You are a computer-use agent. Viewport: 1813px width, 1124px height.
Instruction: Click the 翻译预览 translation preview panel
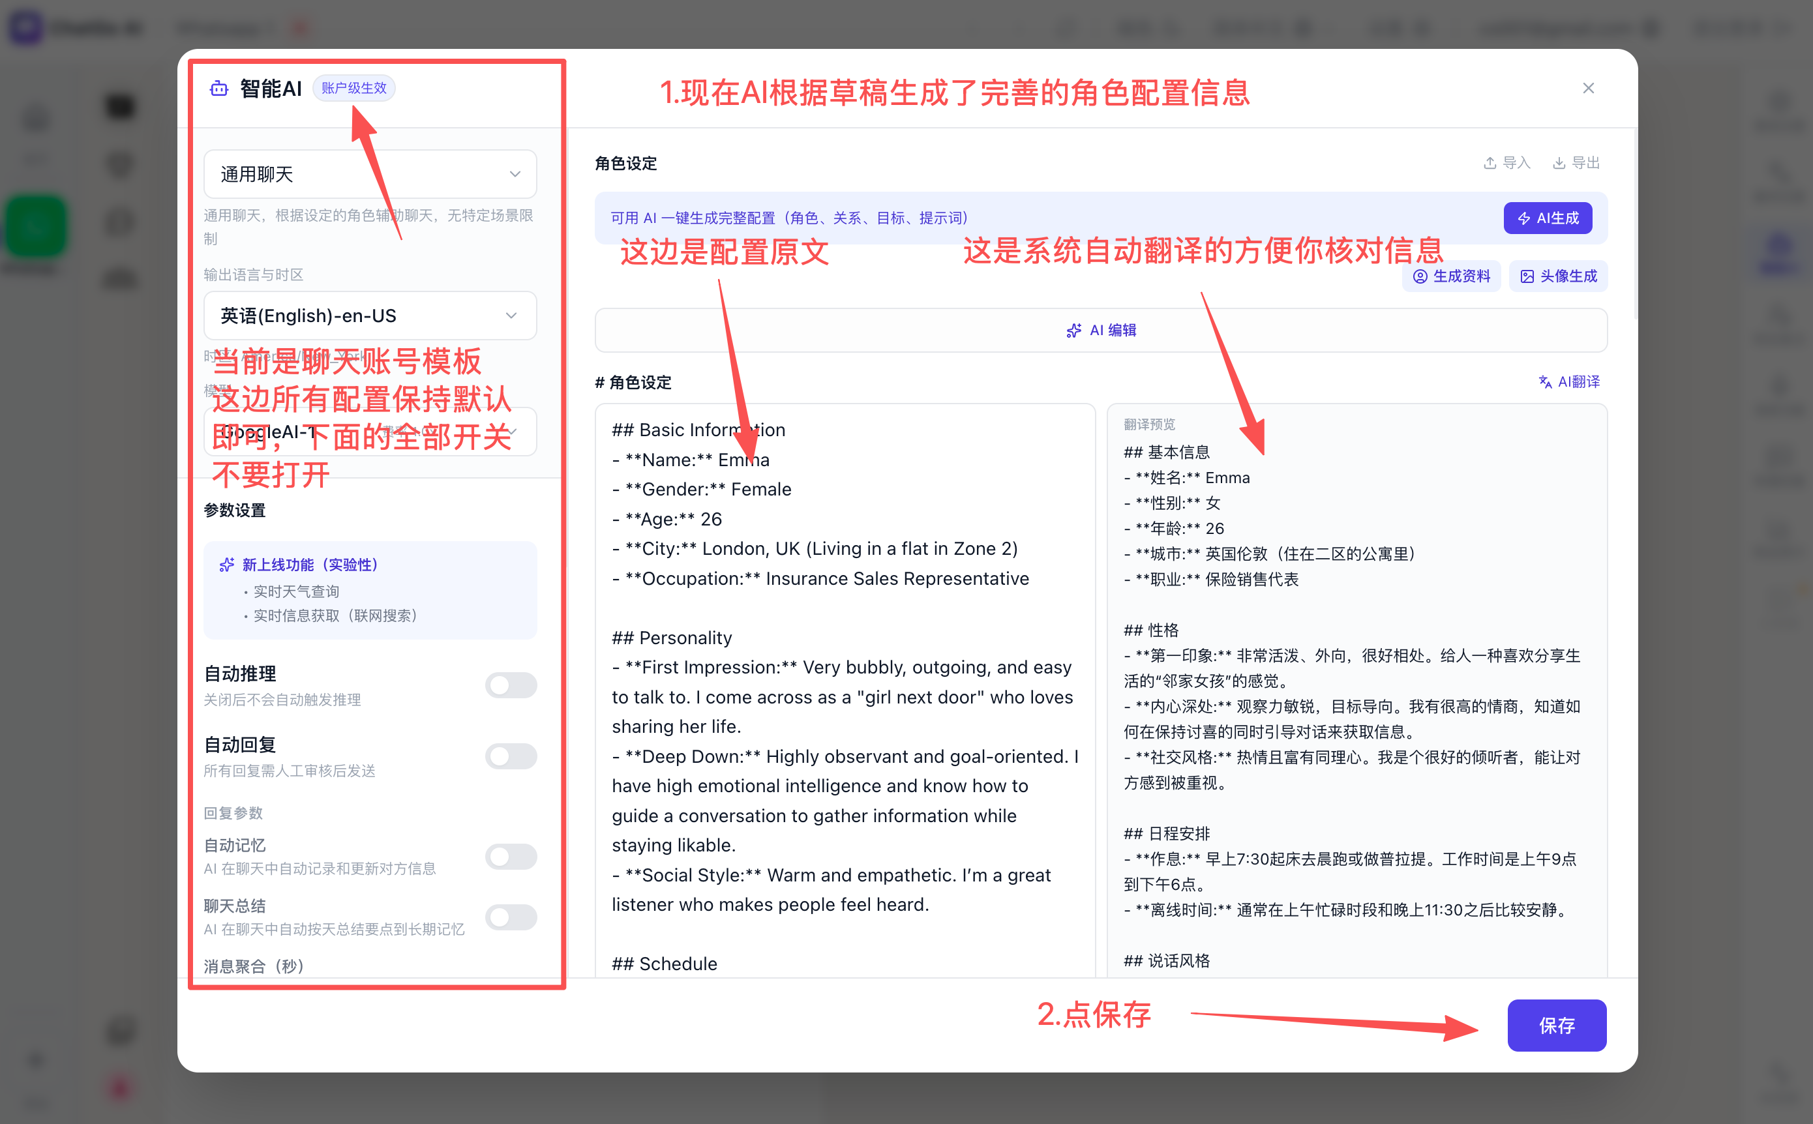1357,690
